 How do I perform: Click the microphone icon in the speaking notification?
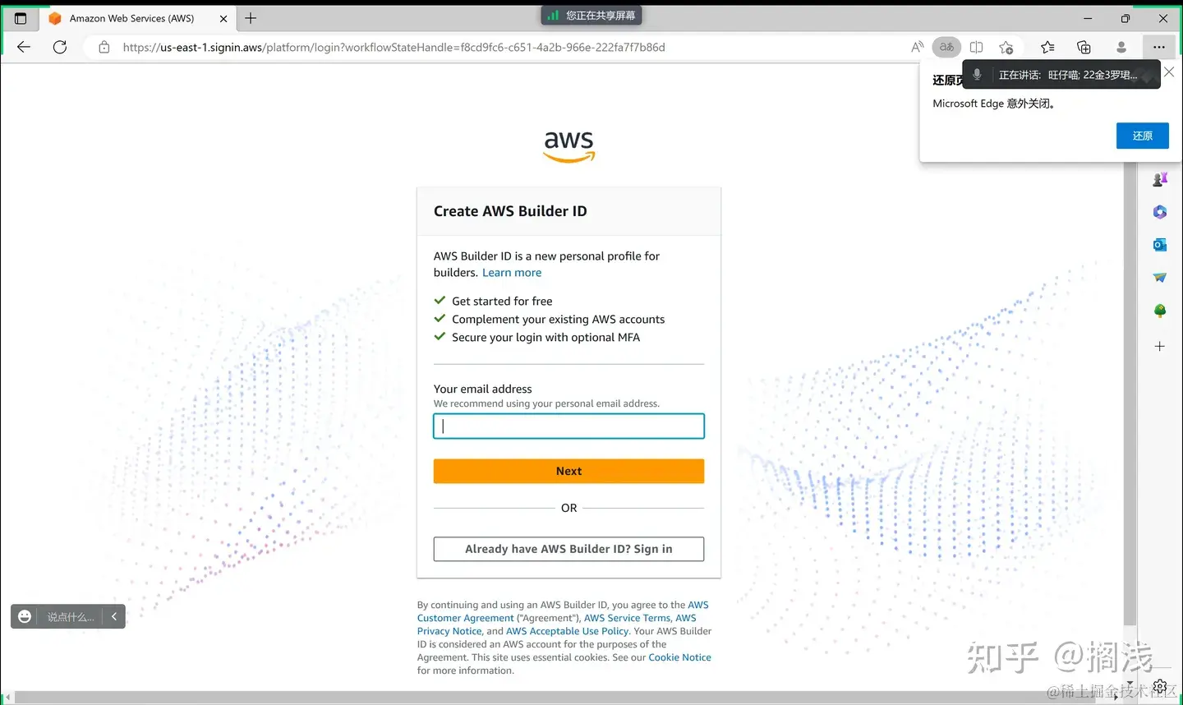point(977,74)
